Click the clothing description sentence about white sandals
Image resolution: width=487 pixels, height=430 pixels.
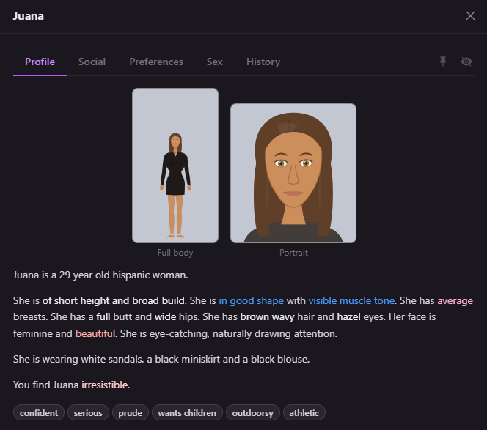(x=161, y=359)
